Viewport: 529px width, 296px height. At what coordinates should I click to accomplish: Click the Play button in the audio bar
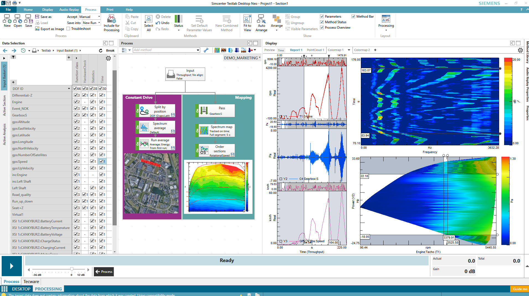pyautogui.click(x=12, y=266)
